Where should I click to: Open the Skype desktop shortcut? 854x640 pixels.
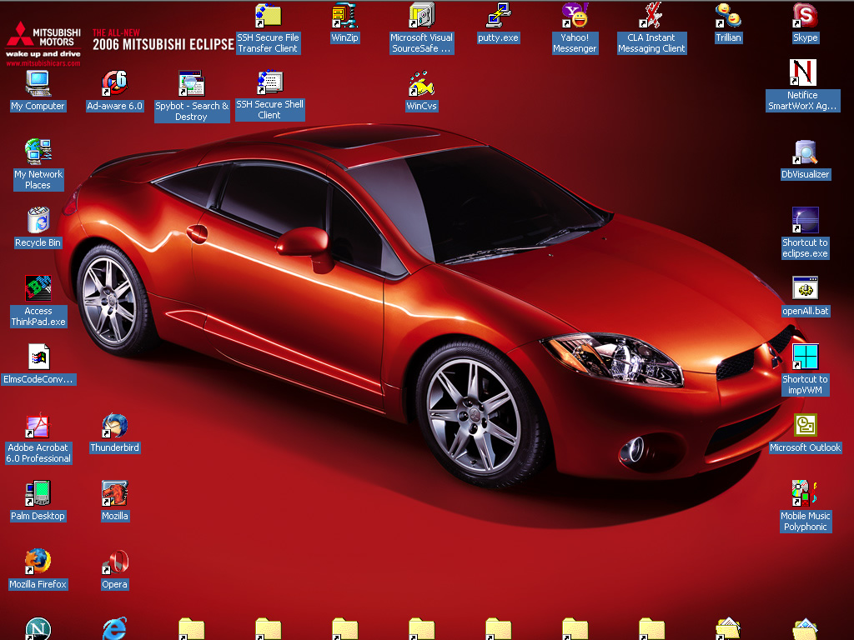[x=805, y=16]
